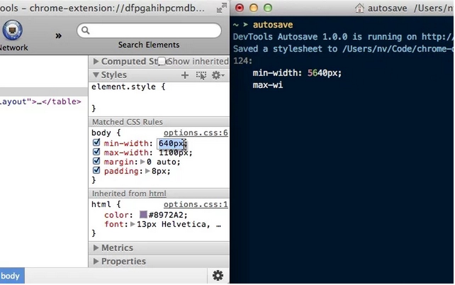Open the options.css:1 source link
Viewport: 455px width, 285px height.
(195, 205)
